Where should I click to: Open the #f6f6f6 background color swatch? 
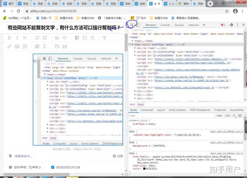click(152, 146)
